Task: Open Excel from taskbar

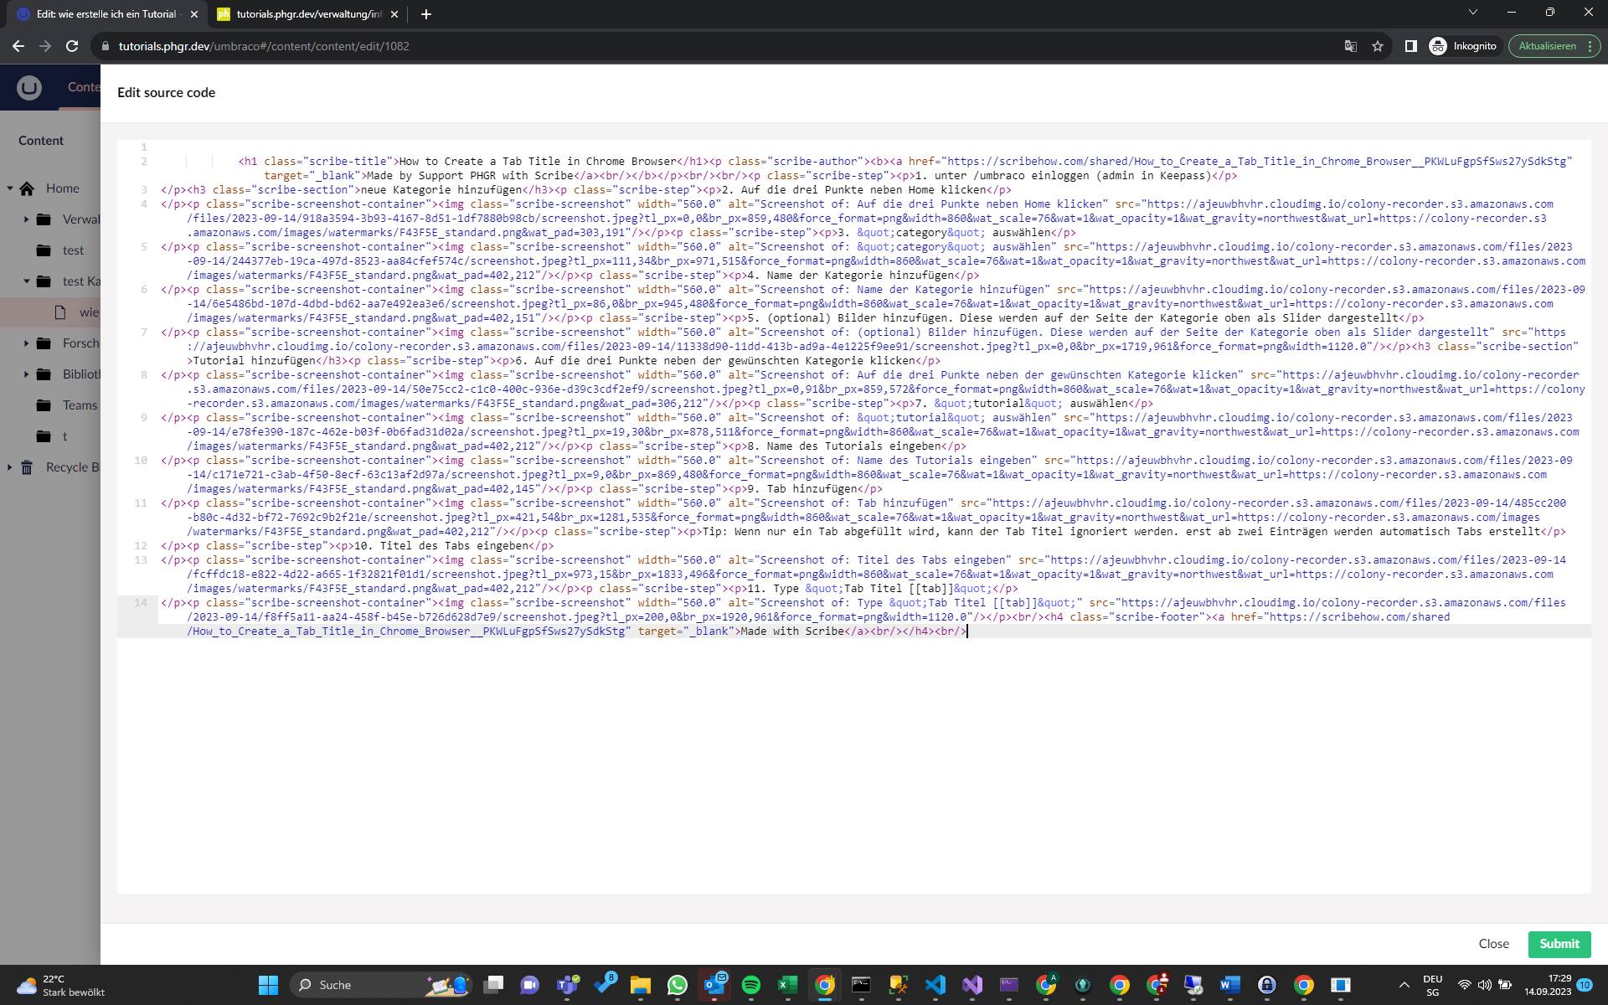Action: point(787,985)
